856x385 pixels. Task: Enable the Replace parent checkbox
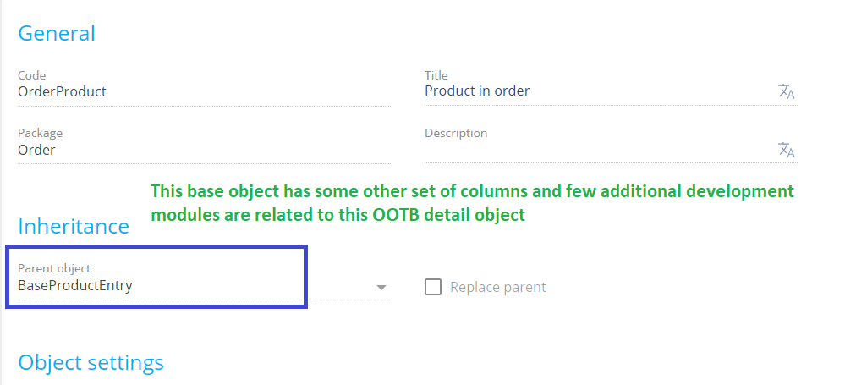433,287
